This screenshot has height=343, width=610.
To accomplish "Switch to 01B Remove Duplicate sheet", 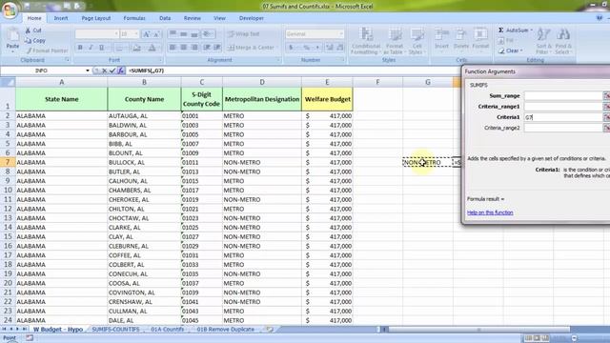I will [225, 330].
